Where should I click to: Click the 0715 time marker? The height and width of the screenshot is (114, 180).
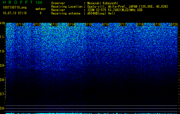(x=88, y=25)
